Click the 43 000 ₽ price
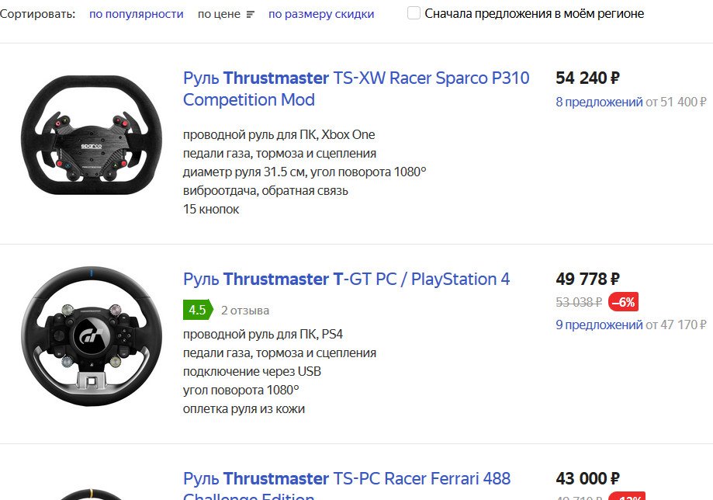The width and height of the screenshot is (713, 500). (587, 478)
